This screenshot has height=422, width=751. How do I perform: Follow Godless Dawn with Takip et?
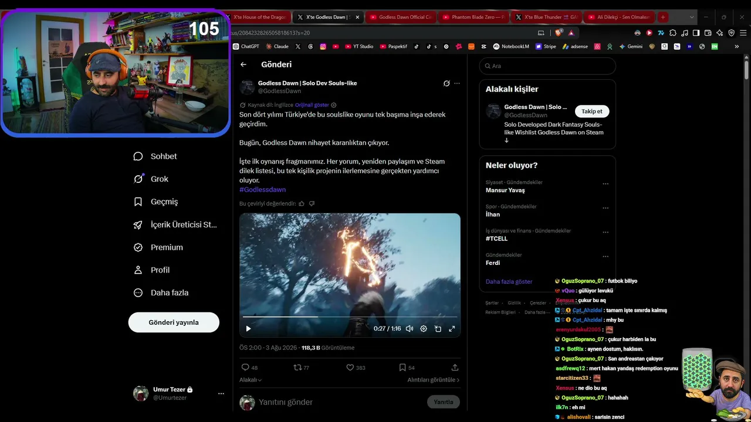(x=592, y=111)
